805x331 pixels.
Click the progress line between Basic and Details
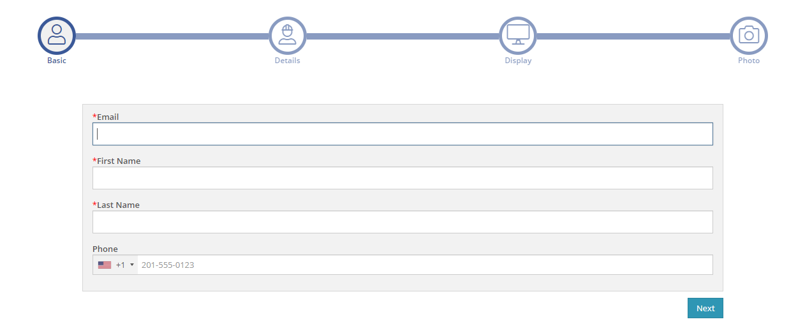172,36
